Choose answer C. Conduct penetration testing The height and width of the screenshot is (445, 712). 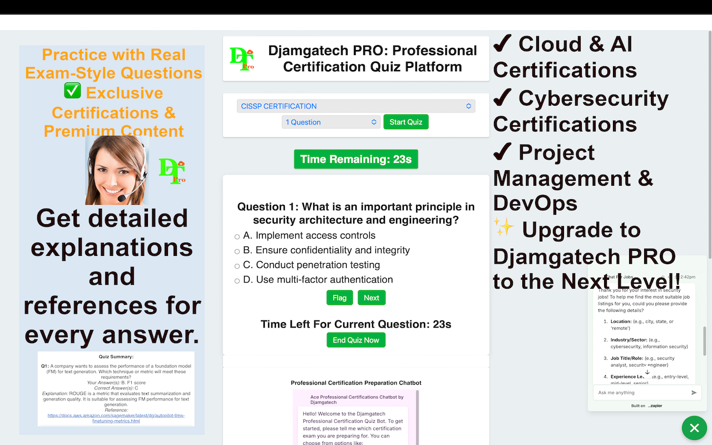(237, 266)
